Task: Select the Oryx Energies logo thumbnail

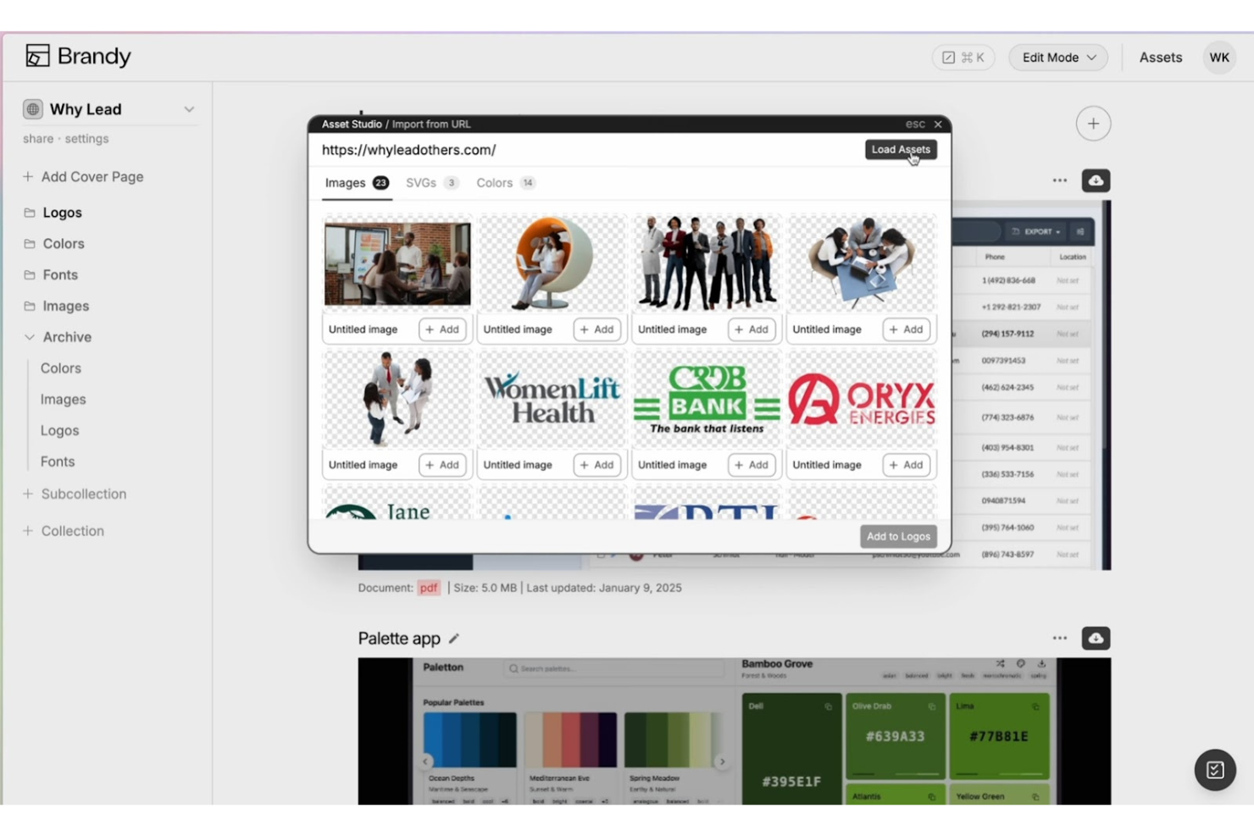Action: 862,399
